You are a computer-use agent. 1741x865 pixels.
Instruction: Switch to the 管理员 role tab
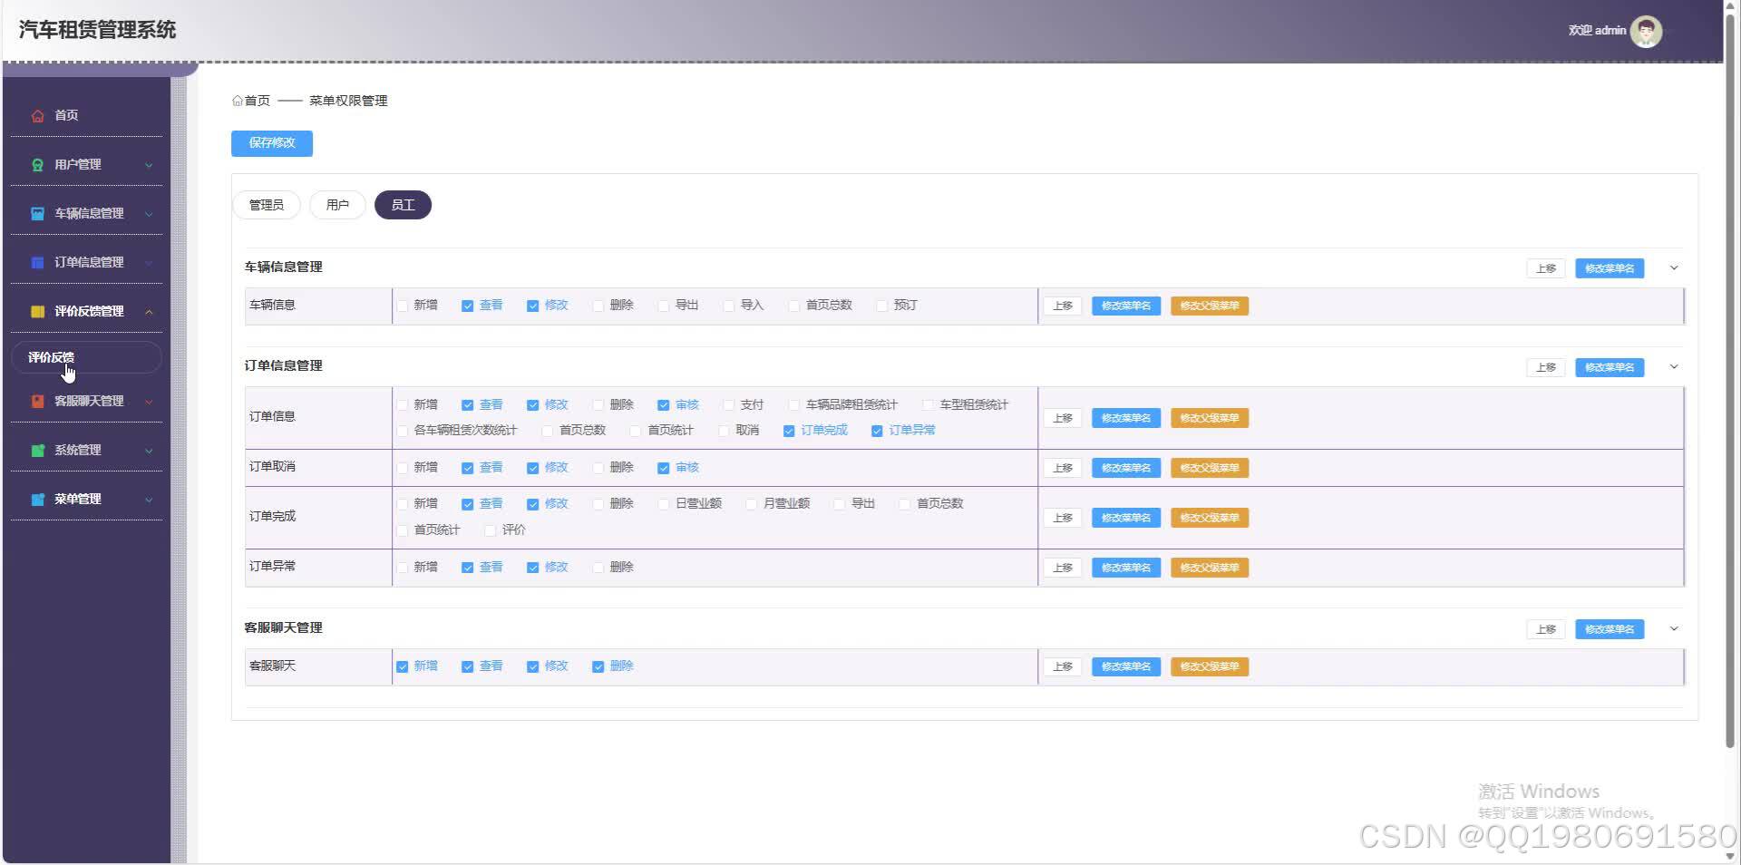[267, 205]
